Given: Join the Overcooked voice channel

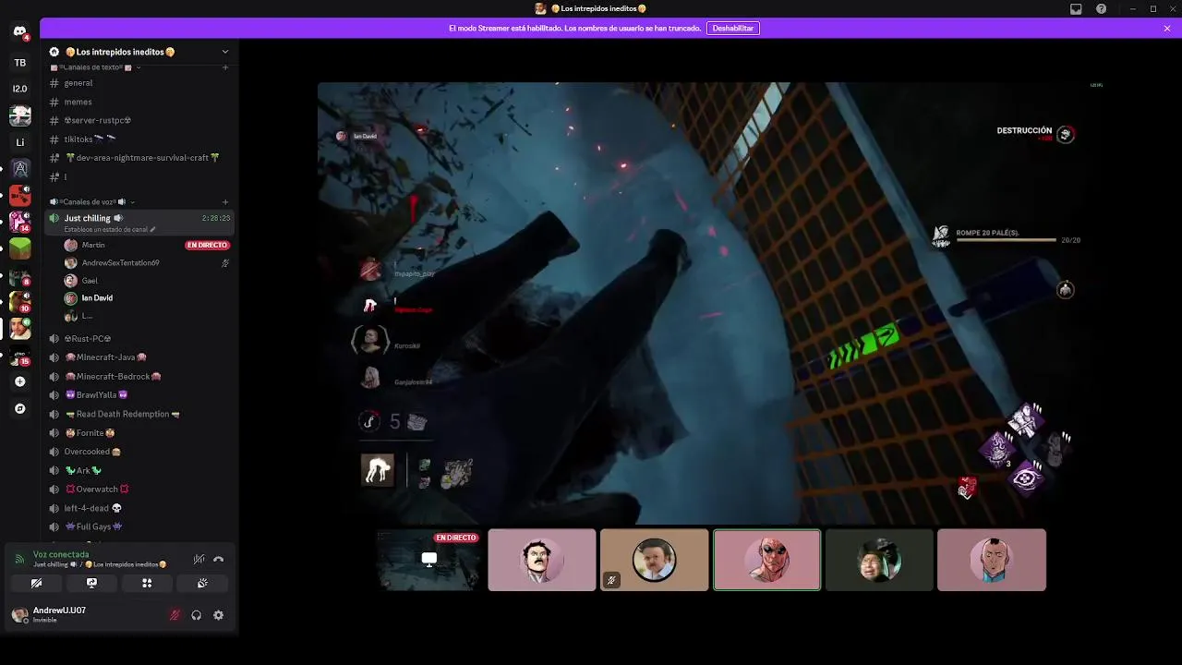Looking at the screenshot, I should pyautogui.click(x=139, y=452).
